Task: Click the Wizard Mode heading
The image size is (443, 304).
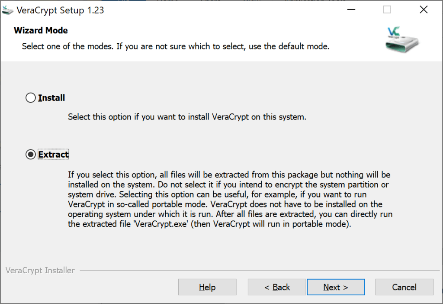Action: point(41,30)
